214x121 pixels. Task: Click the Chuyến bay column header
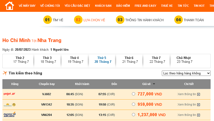coord(47,84)
